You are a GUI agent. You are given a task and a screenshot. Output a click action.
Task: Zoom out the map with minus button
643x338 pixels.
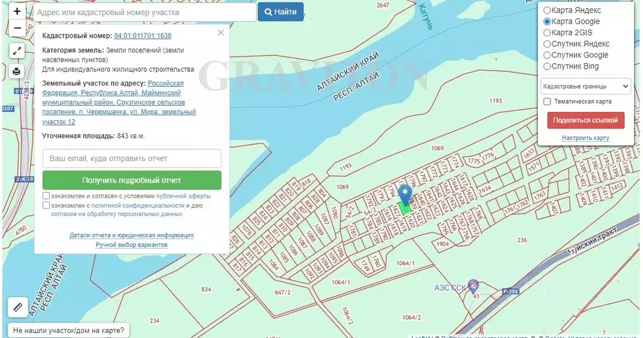point(17,28)
